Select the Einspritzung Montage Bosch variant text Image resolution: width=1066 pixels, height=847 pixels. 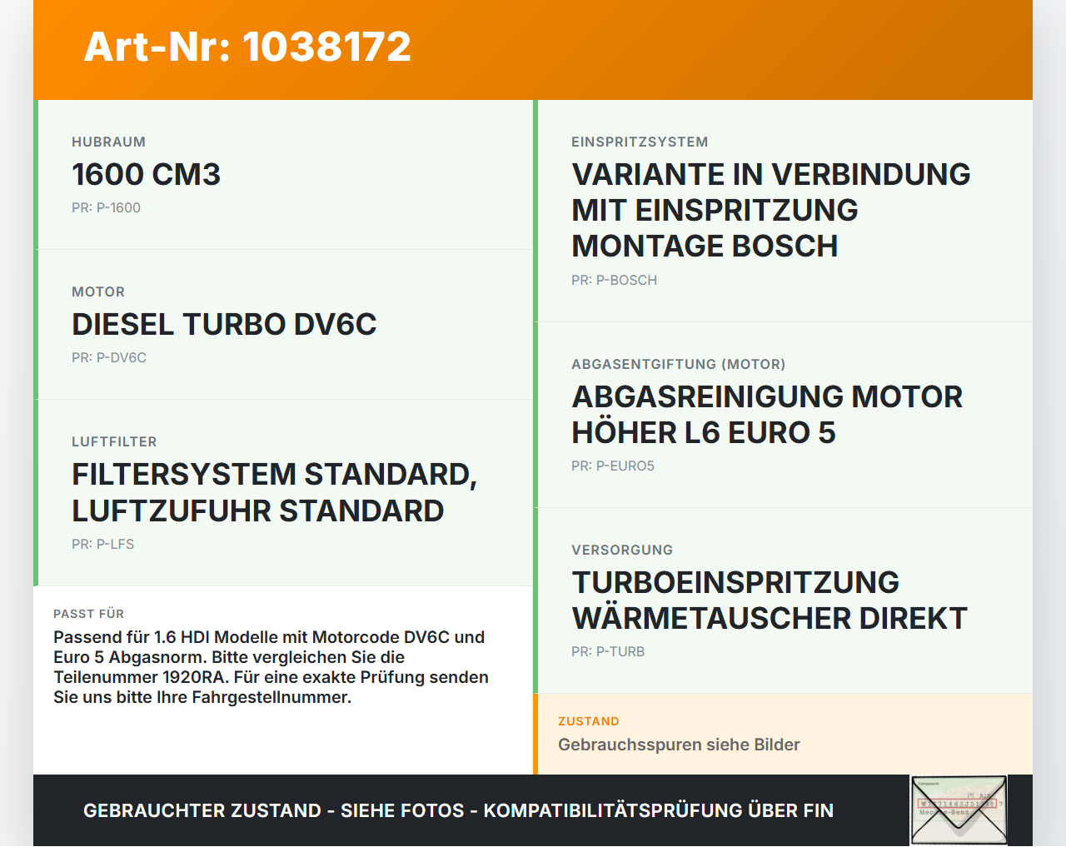point(770,210)
